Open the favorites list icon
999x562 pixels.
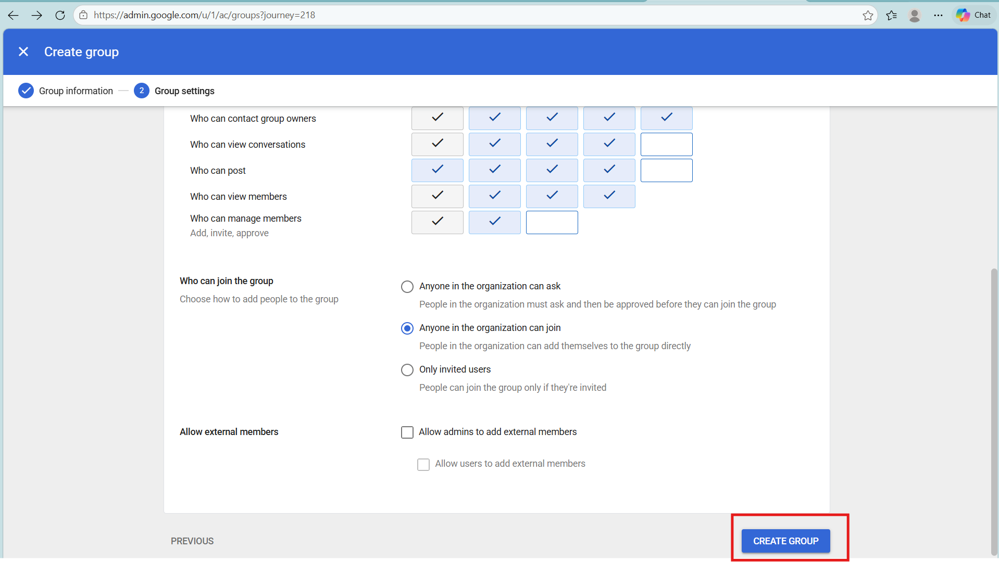click(892, 15)
